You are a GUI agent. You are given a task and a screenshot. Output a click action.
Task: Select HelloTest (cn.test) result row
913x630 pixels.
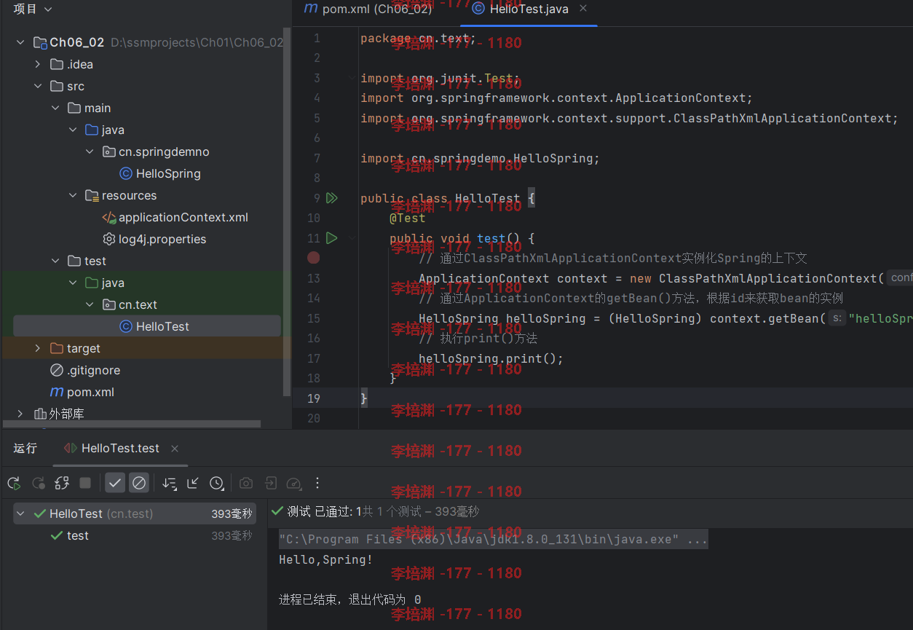click(x=135, y=513)
